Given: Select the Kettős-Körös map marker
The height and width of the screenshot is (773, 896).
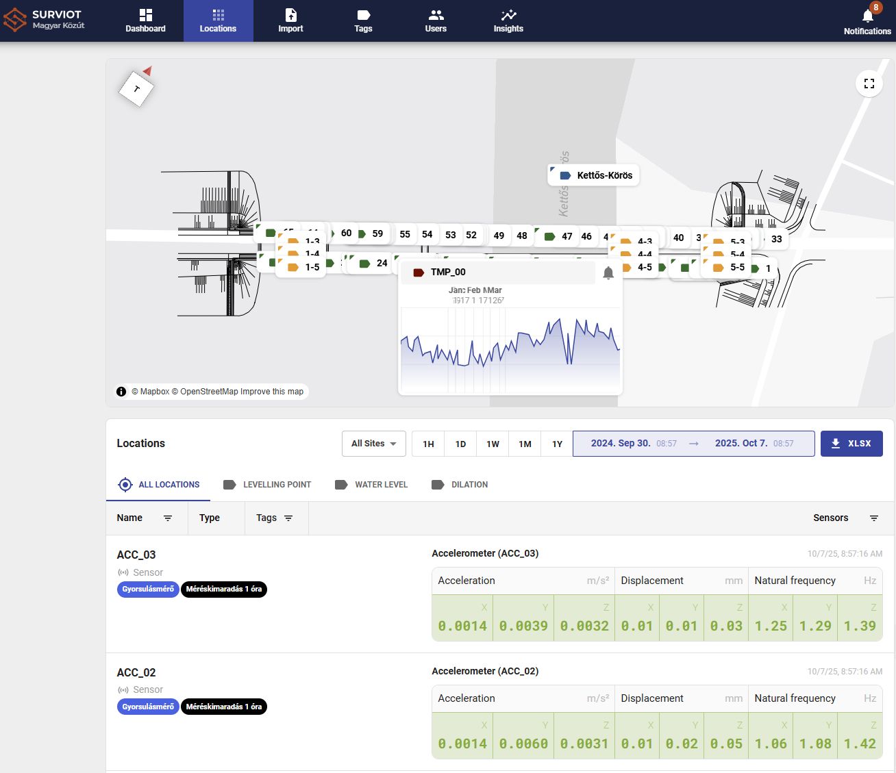Looking at the screenshot, I should [593, 175].
